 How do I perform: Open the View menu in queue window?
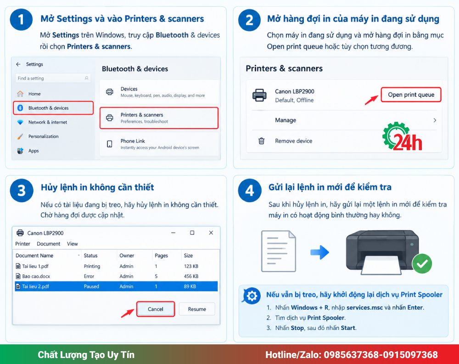tap(73, 244)
